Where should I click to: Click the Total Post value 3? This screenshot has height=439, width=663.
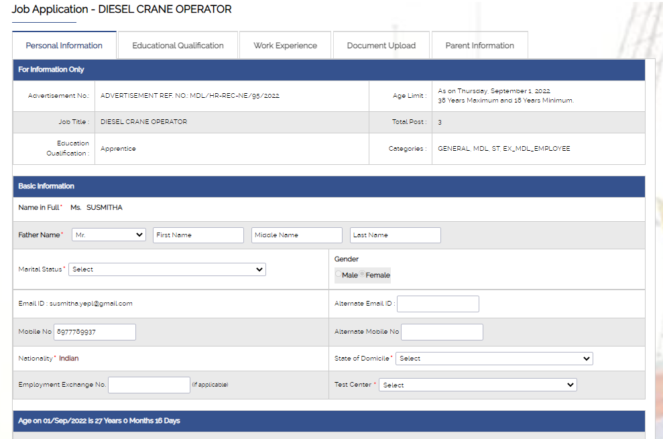[x=440, y=122]
